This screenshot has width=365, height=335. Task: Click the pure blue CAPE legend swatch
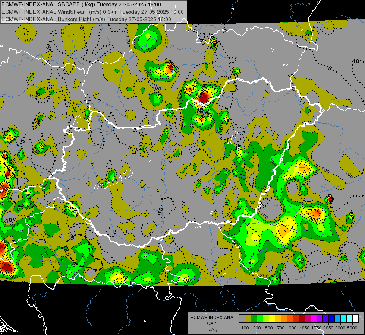[331, 319]
